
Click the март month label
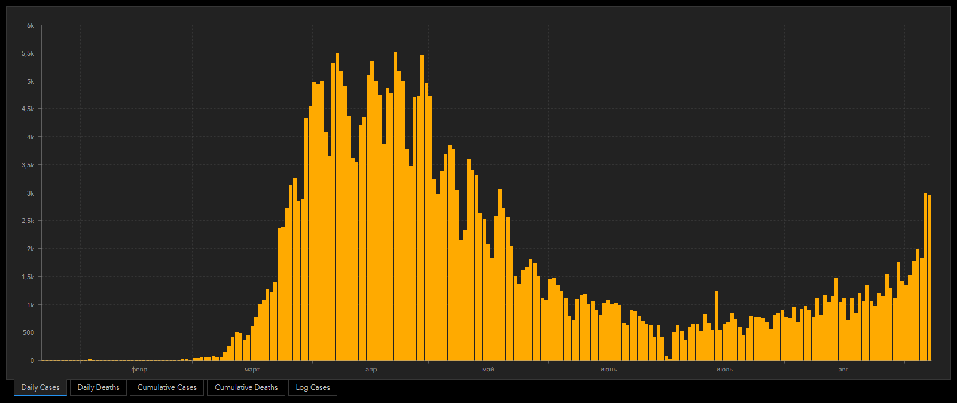point(252,370)
